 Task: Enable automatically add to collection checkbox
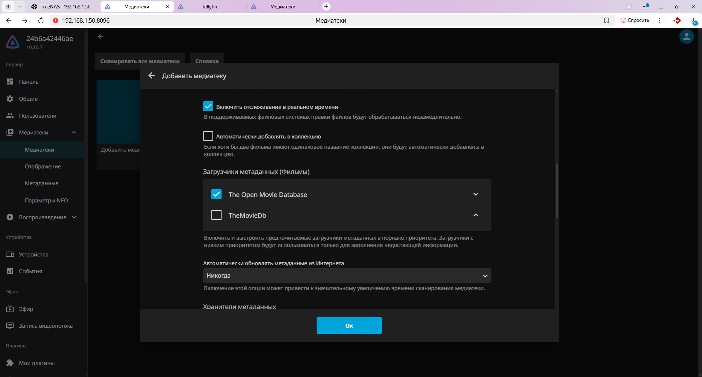click(x=208, y=136)
